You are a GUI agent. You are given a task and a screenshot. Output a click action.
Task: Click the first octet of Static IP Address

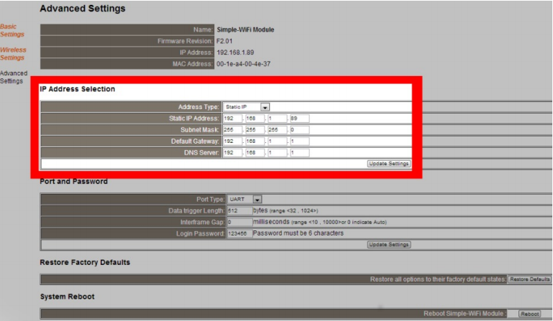pos(232,118)
